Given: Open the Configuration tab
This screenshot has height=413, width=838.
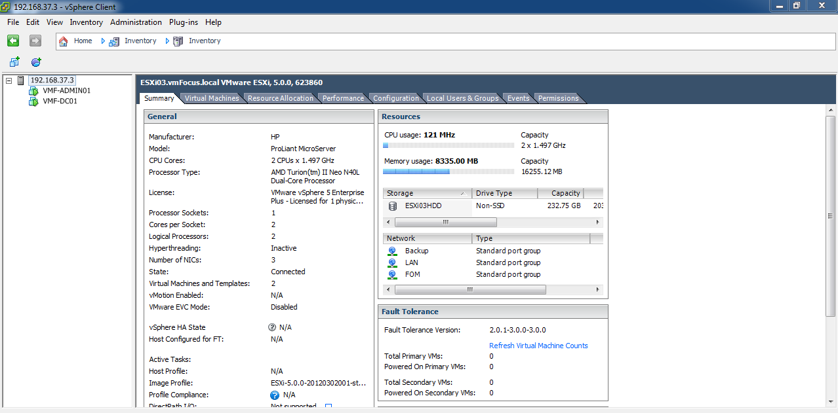Looking at the screenshot, I should click(395, 98).
